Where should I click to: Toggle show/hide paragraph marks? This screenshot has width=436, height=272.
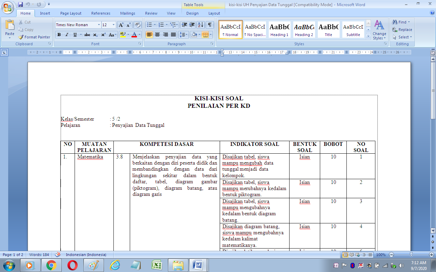[210, 25]
